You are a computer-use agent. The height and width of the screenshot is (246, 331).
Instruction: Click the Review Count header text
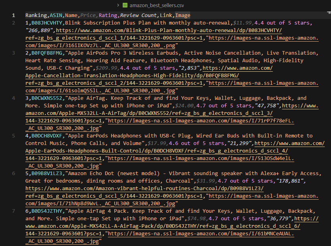click(139, 15)
